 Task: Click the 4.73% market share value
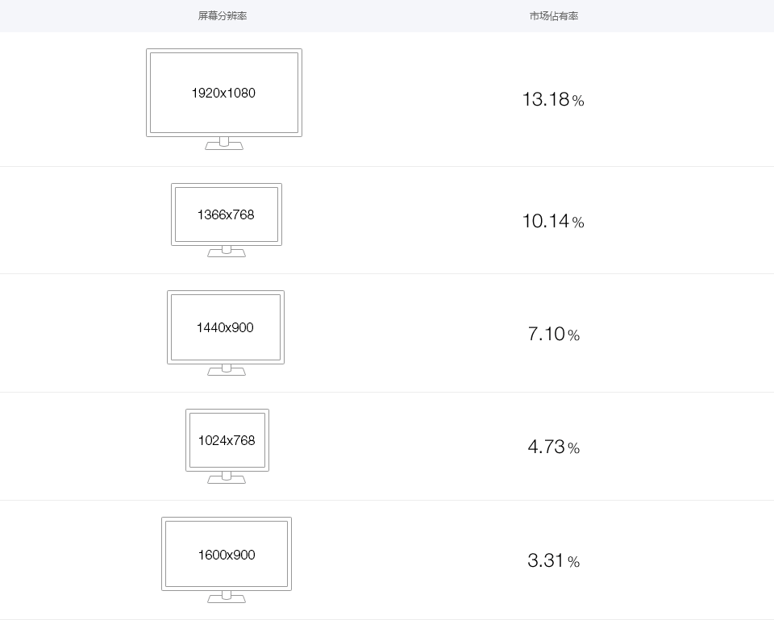pos(553,447)
